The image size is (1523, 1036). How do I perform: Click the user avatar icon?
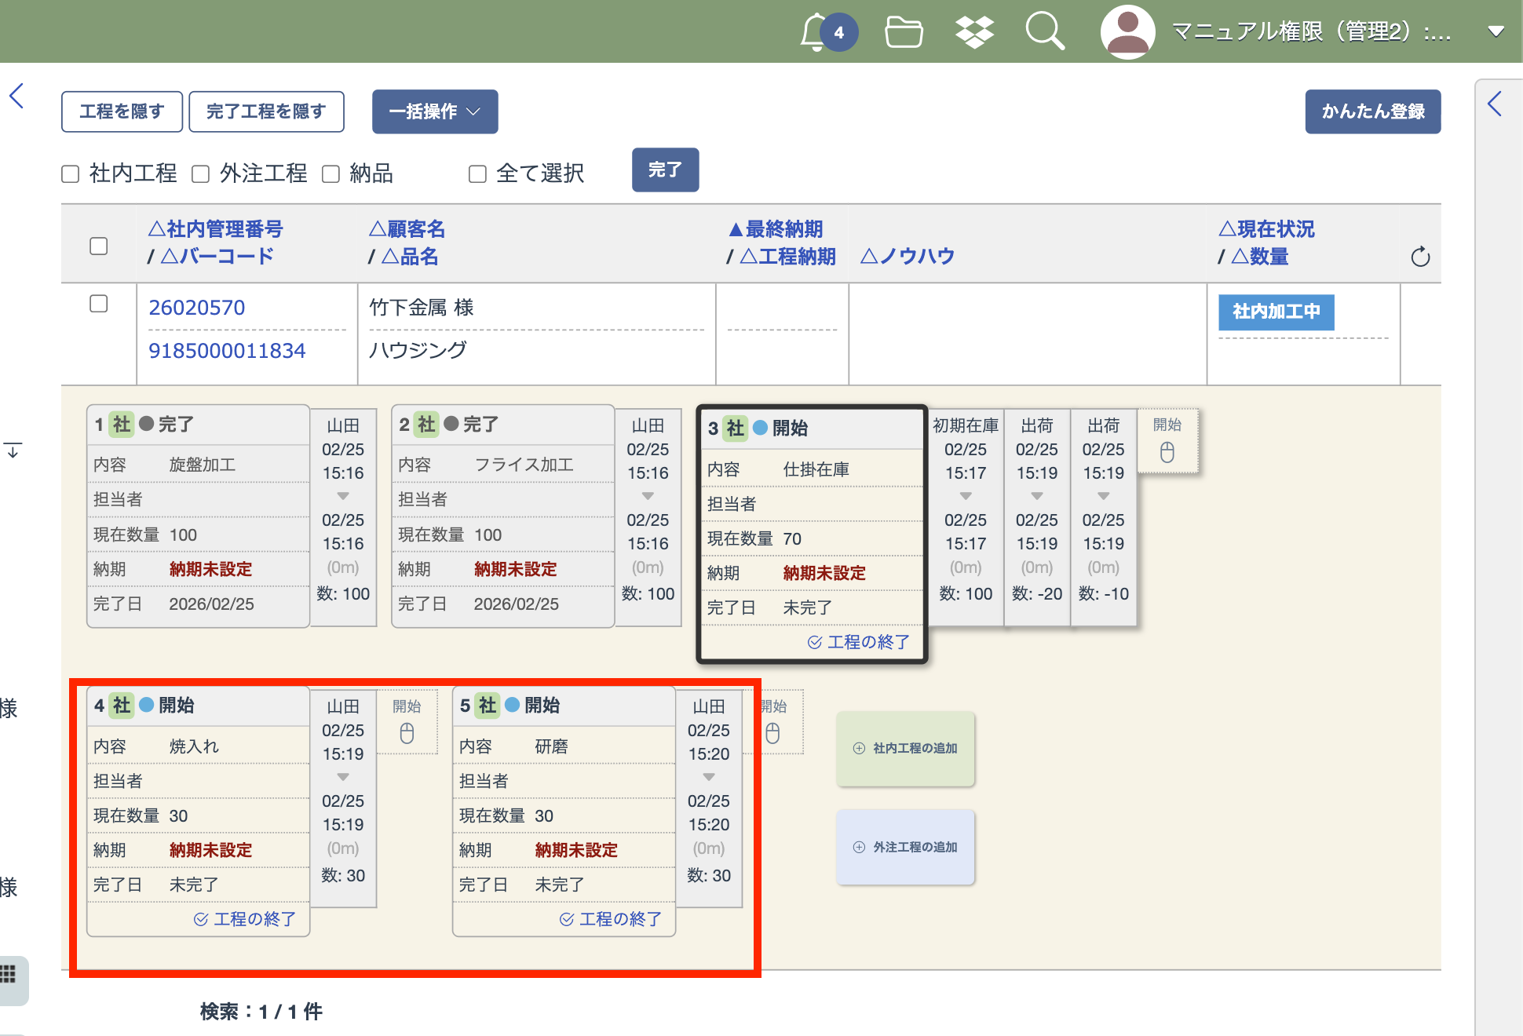coord(1127,32)
